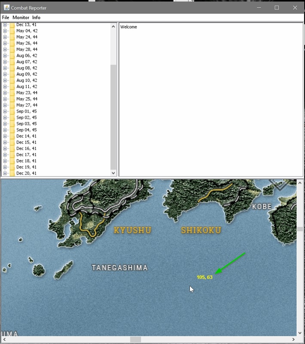Expand the Aug 11, 42 tree node
This screenshot has width=305, height=344.
[5, 87]
